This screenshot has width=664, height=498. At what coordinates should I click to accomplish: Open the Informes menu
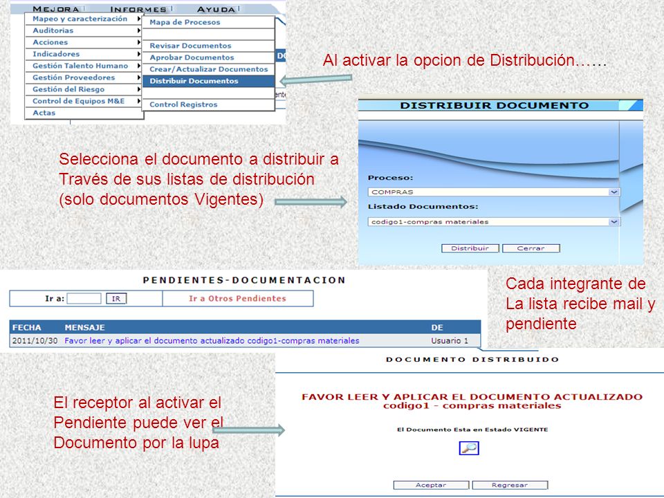click(138, 9)
